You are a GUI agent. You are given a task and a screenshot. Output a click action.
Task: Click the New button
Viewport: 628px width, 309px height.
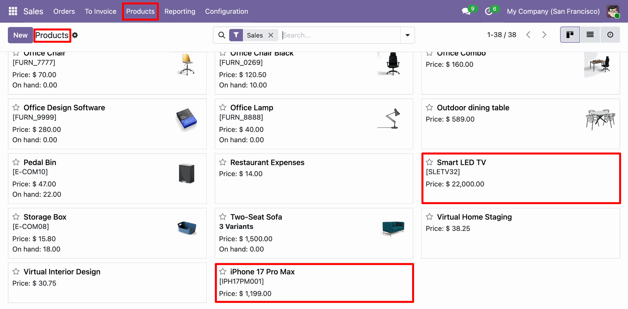coord(20,35)
